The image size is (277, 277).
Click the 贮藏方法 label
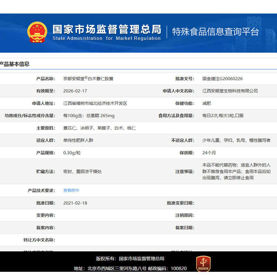[46, 171]
